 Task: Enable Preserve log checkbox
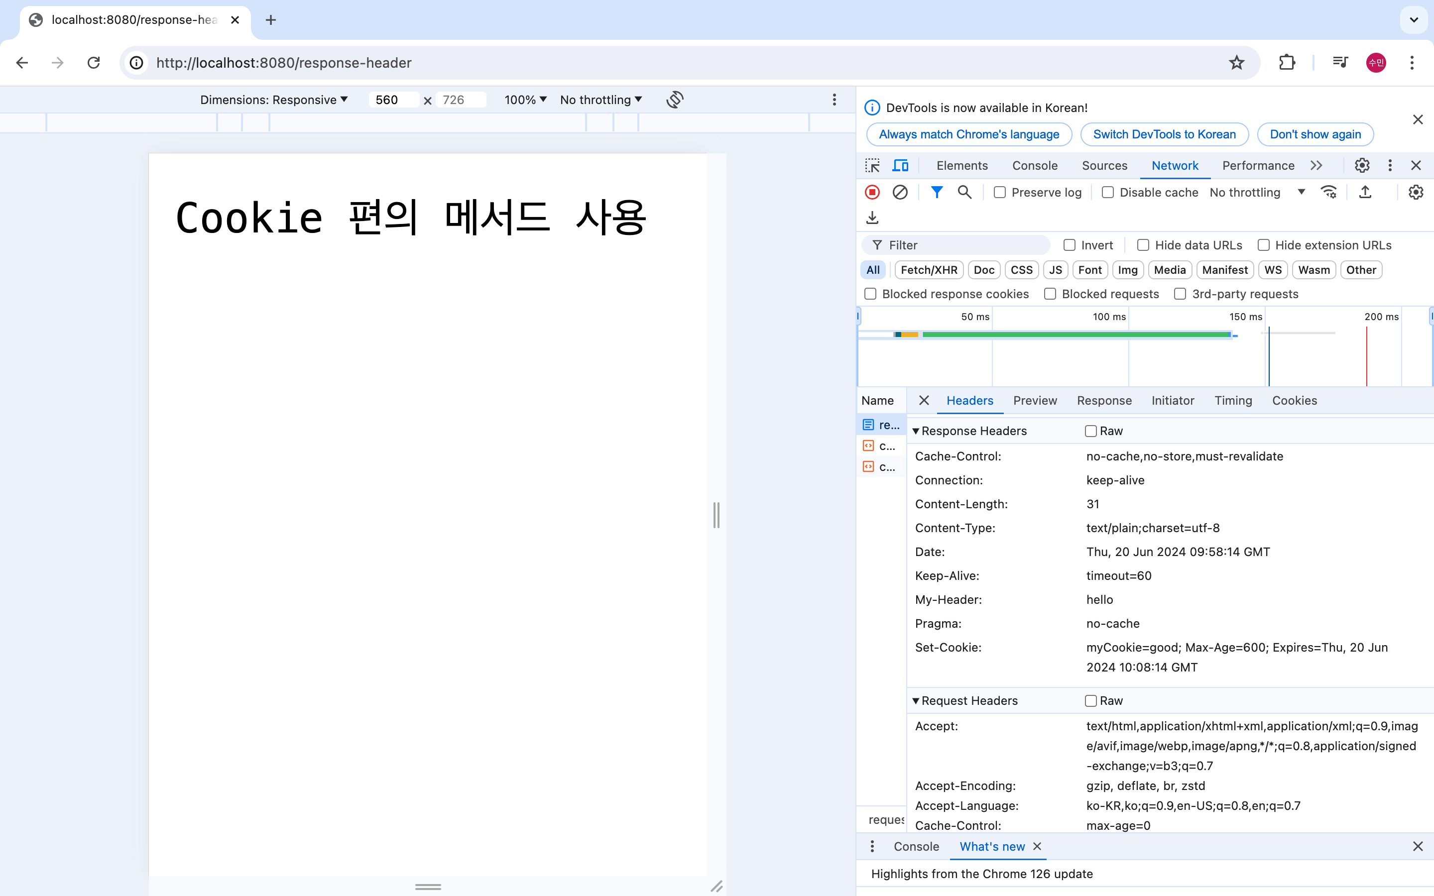[x=1000, y=192]
